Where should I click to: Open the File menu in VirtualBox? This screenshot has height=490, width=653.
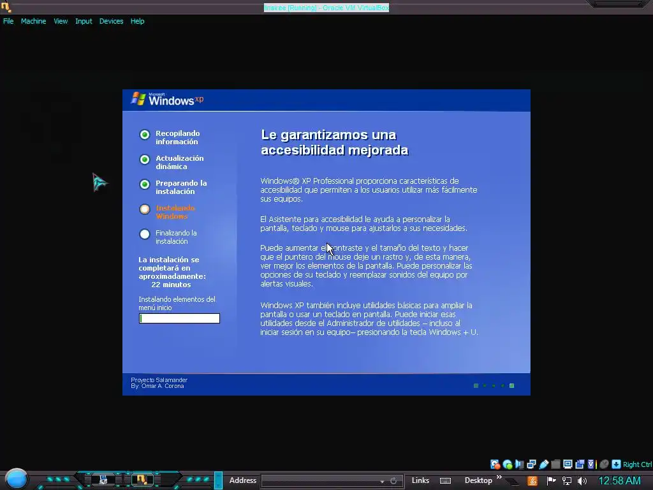pyautogui.click(x=8, y=21)
